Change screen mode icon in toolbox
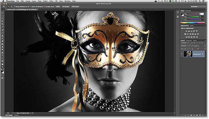Screen dimensions: 209x119 point(2,78)
